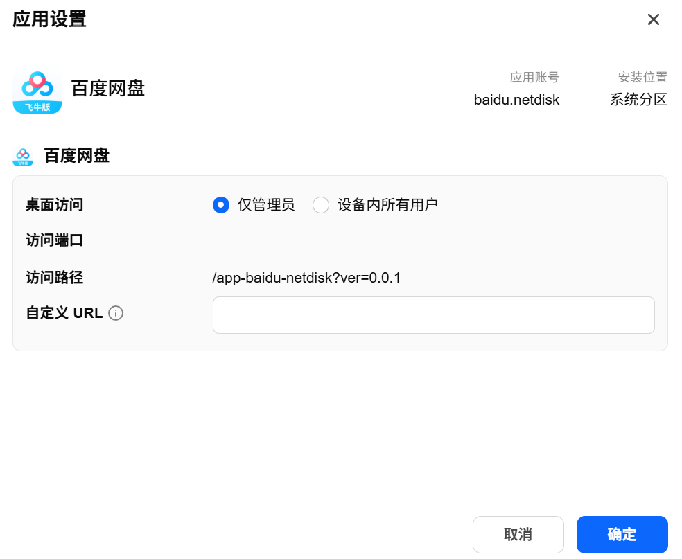Viewport: 682px width, 559px height.
Task: Click the 应用账号 label
Action: coord(534,78)
